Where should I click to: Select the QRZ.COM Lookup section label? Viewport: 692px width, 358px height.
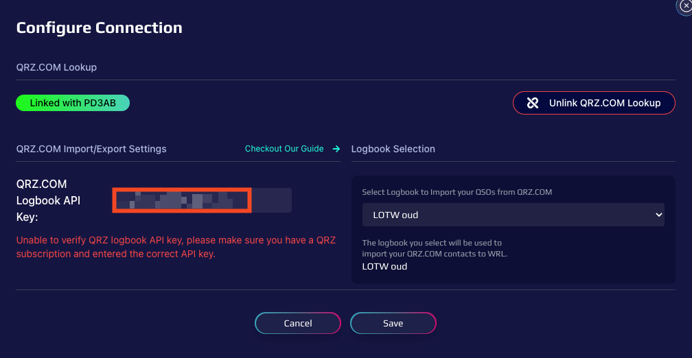tap(56, 67)
